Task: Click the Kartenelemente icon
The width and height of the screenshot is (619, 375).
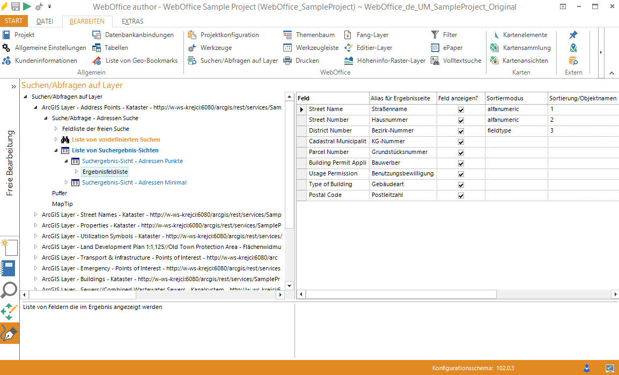Action: pyautogui.click(x=495, y=35)
